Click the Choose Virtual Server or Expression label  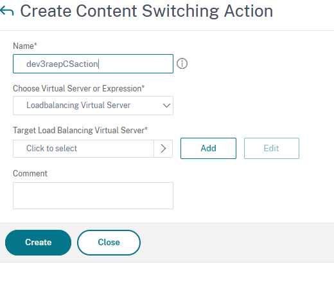click(78, 88)
